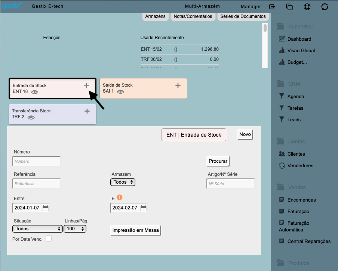338x271 pixels.
Task: Open the Linhas/Pág. 100 dropdown
Action: (x=75, y=229)
